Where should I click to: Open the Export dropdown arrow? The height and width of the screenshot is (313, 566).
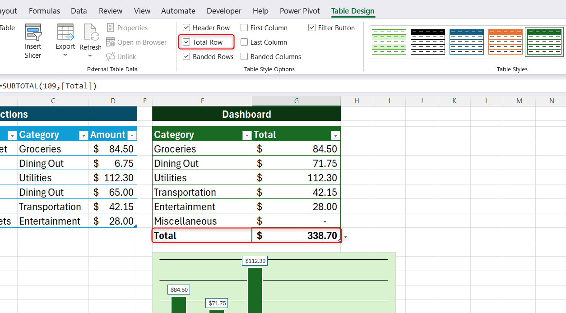point(65,55)
